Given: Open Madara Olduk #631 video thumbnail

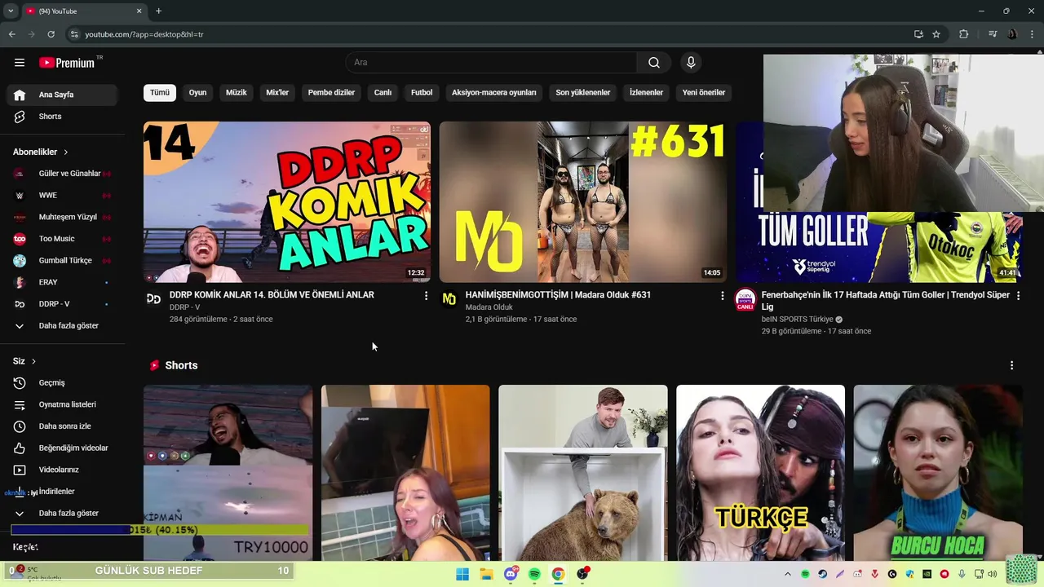Looking at the screenshot, I should coord(583,202).
